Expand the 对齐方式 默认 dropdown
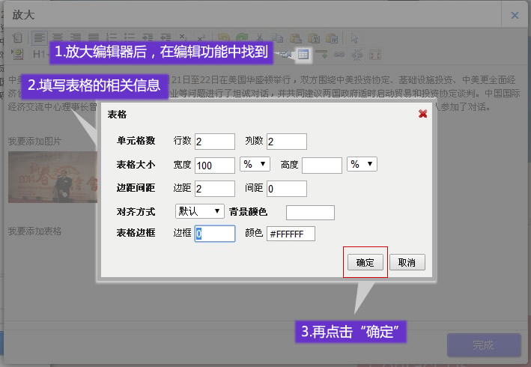This screenshot has height=367, width=531. (x=199, y=211)
